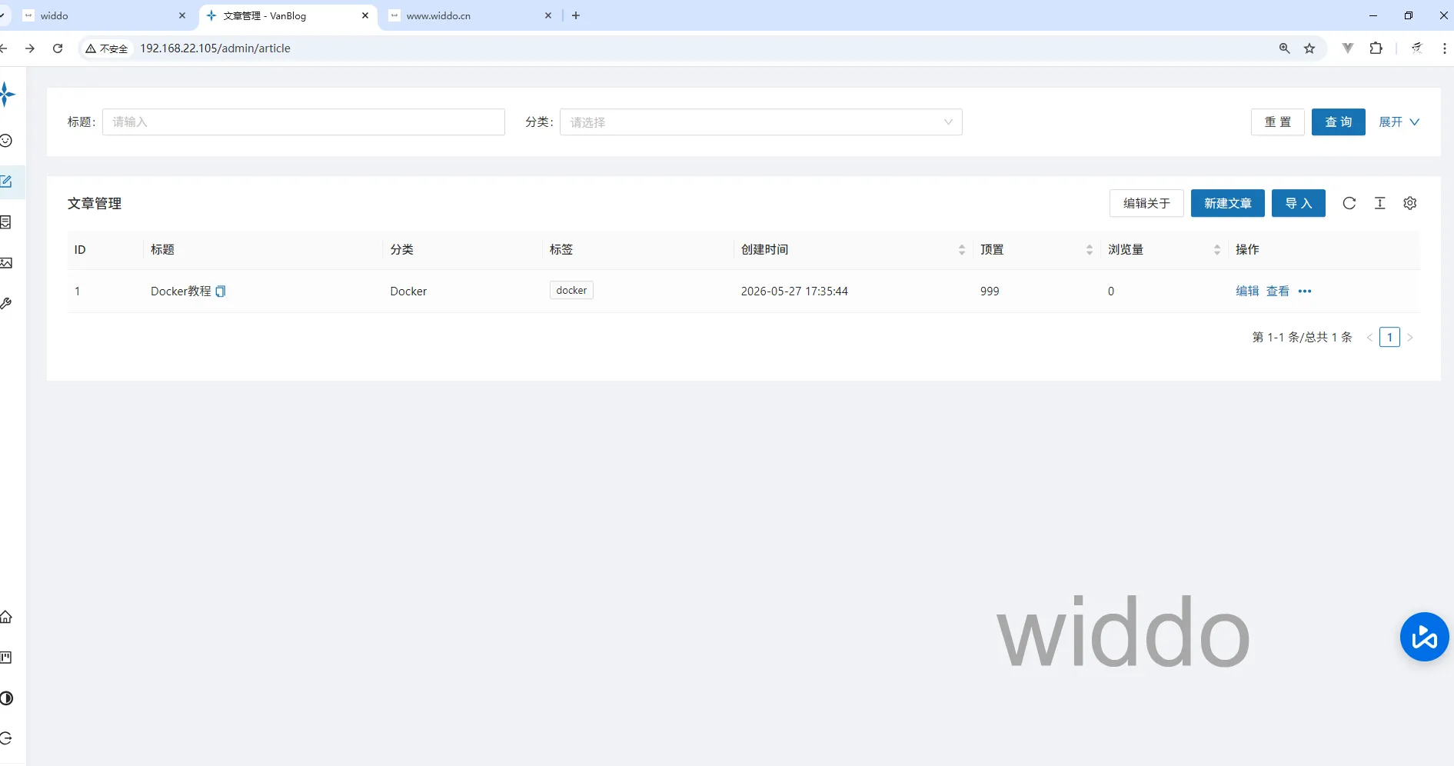Click the VanBlog logo in the sidebar
1454x766 pixels.
7,95
